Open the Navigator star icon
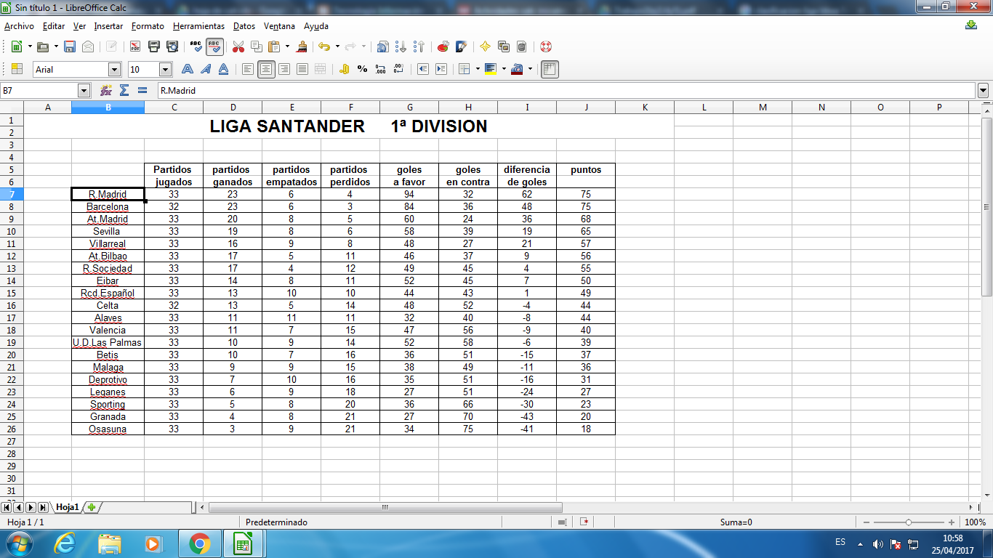 click(x=486, y=46)
